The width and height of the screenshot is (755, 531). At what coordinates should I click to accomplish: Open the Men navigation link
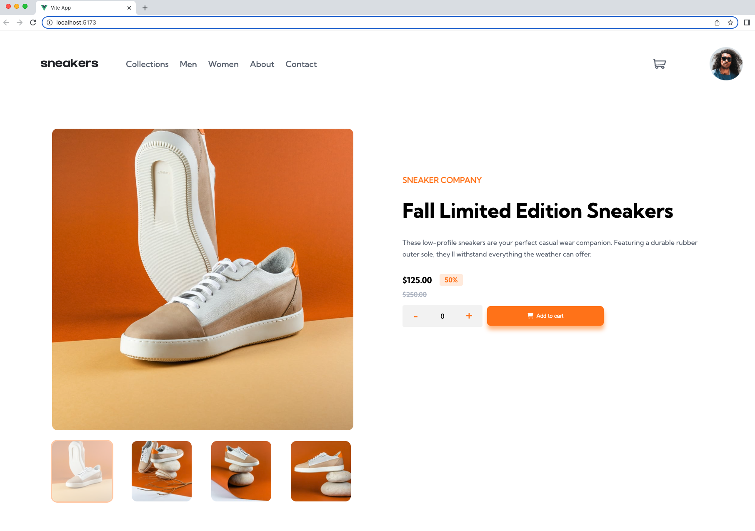[188, 64]
